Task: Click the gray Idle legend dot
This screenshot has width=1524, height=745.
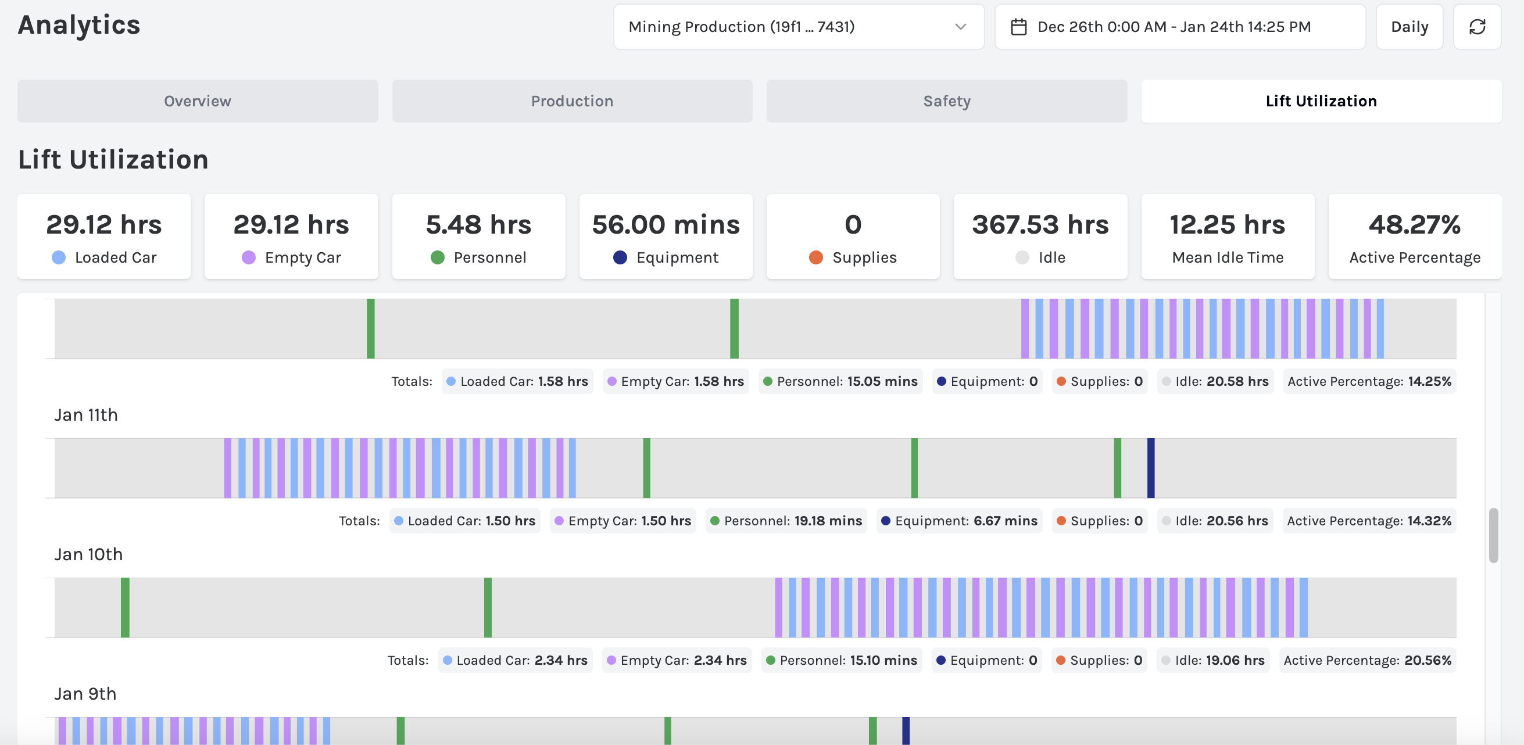Action: [1022, 257]
